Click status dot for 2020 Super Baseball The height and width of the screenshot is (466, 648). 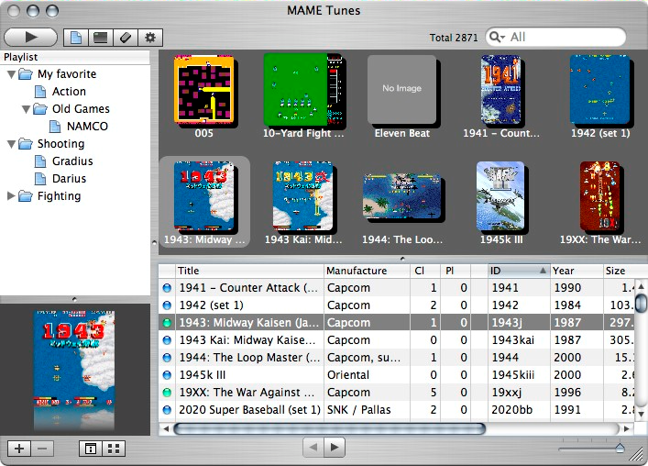click(167, 410)
